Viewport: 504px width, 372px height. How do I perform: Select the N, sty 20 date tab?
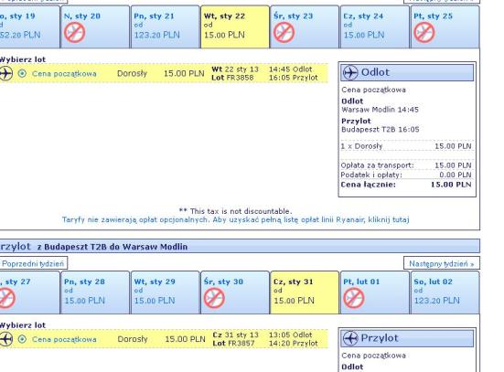click(95, 27)
